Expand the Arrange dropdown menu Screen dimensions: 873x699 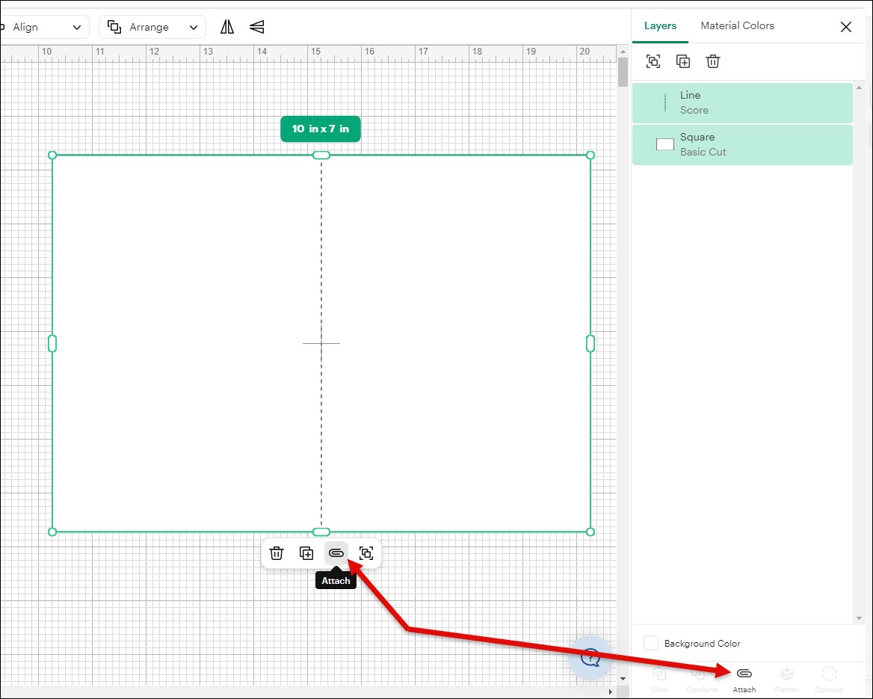[x=152, y=27]
